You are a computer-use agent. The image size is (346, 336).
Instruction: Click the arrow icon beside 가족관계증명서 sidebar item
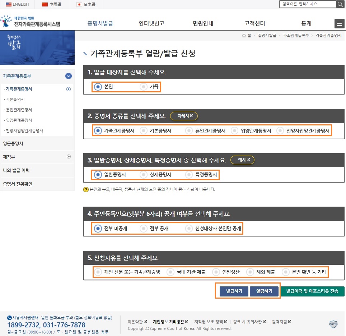coord(69,89)
